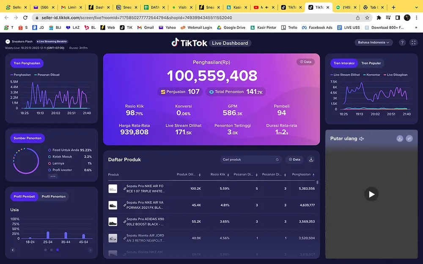This screenshot has width=423, height=264.
Task: Go to next Profil Pembeli chart
Action: (x=90, y=250)
